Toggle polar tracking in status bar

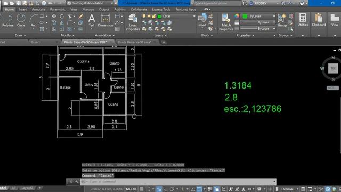[x=172, y=189]
